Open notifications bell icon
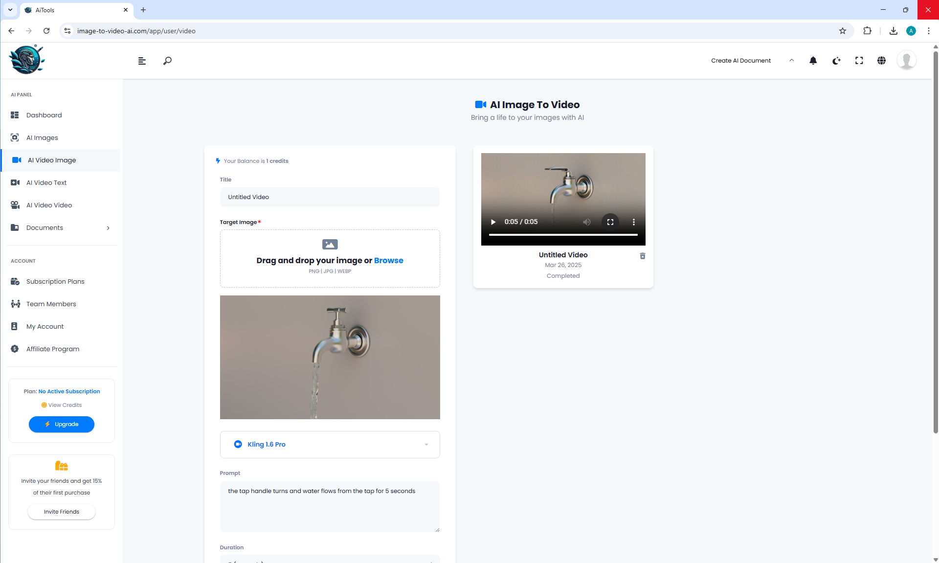The image size is (939, 563). point(813,61)
